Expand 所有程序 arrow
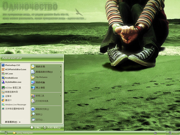This screenshot has width=180, height=135. pos(20,122)
